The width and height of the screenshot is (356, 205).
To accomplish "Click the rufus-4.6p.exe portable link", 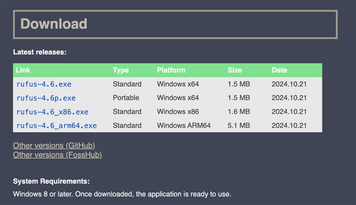I will coord(46,98).
